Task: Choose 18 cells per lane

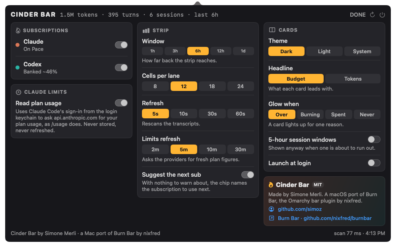Action: (x=212, y=86)
